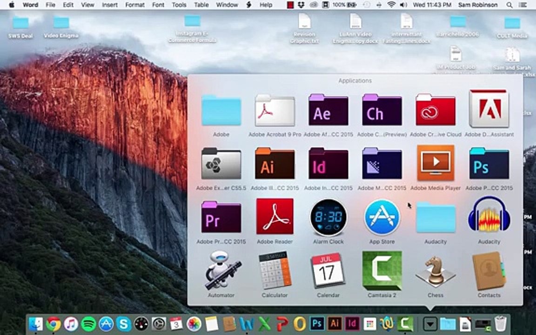Collapse the Applications stack in Dock
Image resolution: width=536 pixels, height=335 pixels.
tap(430, 323)
